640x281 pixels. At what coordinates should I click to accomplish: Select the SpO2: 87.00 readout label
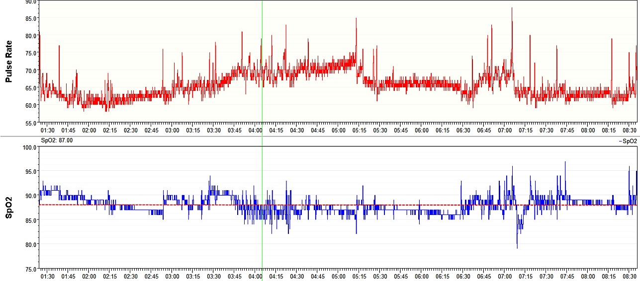(57, 141)
